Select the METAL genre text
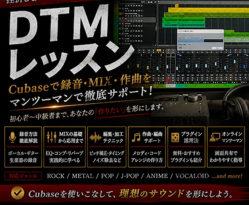The height and width of the screenshot is (205, 249). tap(83, 176)
